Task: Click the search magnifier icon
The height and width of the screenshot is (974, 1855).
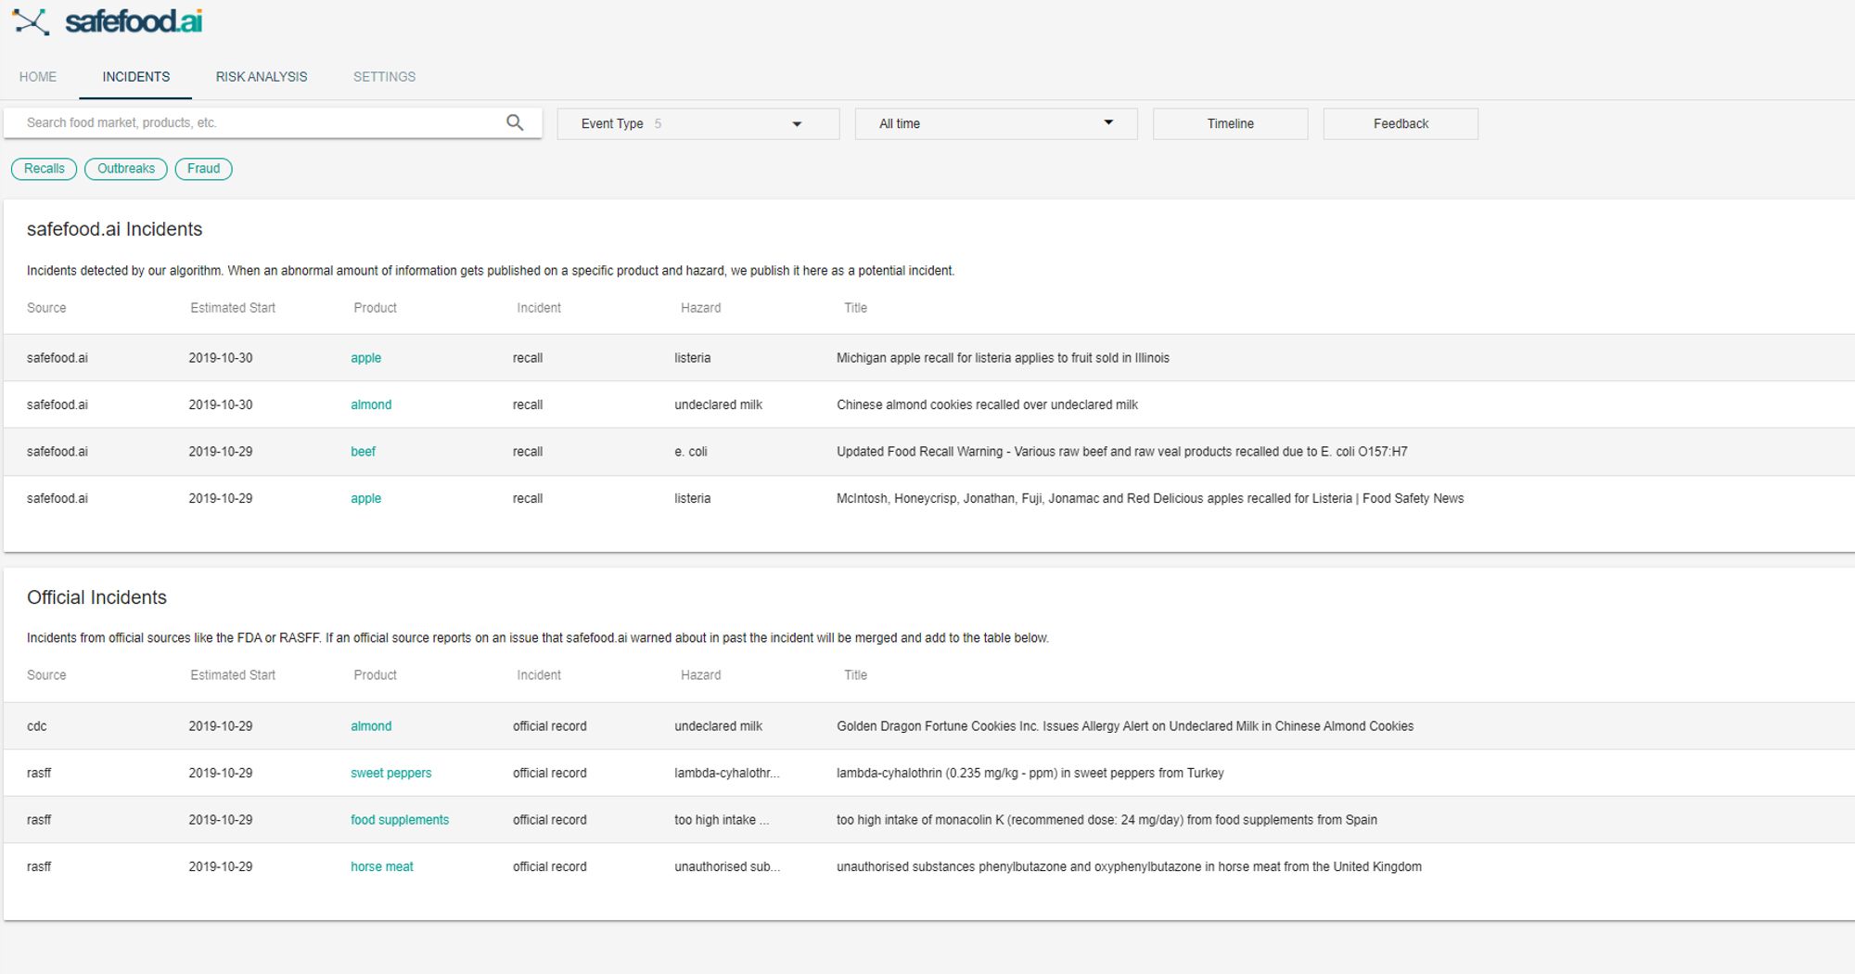Action: coord(515,122)
